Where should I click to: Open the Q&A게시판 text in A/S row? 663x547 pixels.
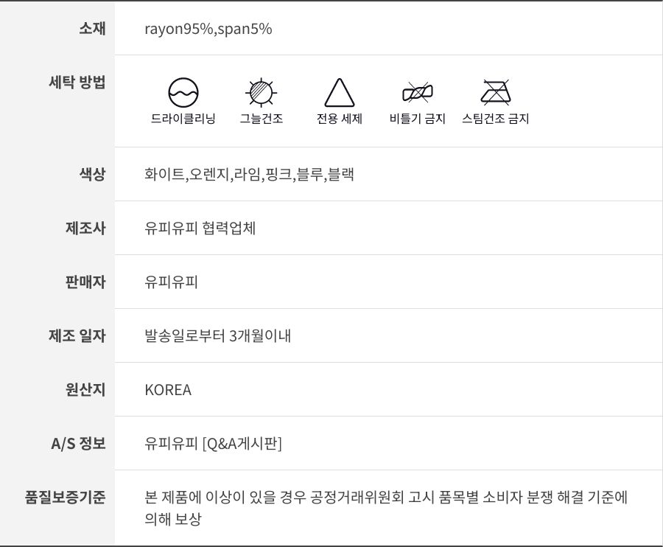pyautogui.click(x=242, y=444)
